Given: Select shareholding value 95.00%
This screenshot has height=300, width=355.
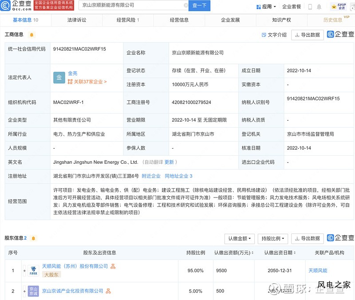Looking at the screenshot, I should point(195,271).
